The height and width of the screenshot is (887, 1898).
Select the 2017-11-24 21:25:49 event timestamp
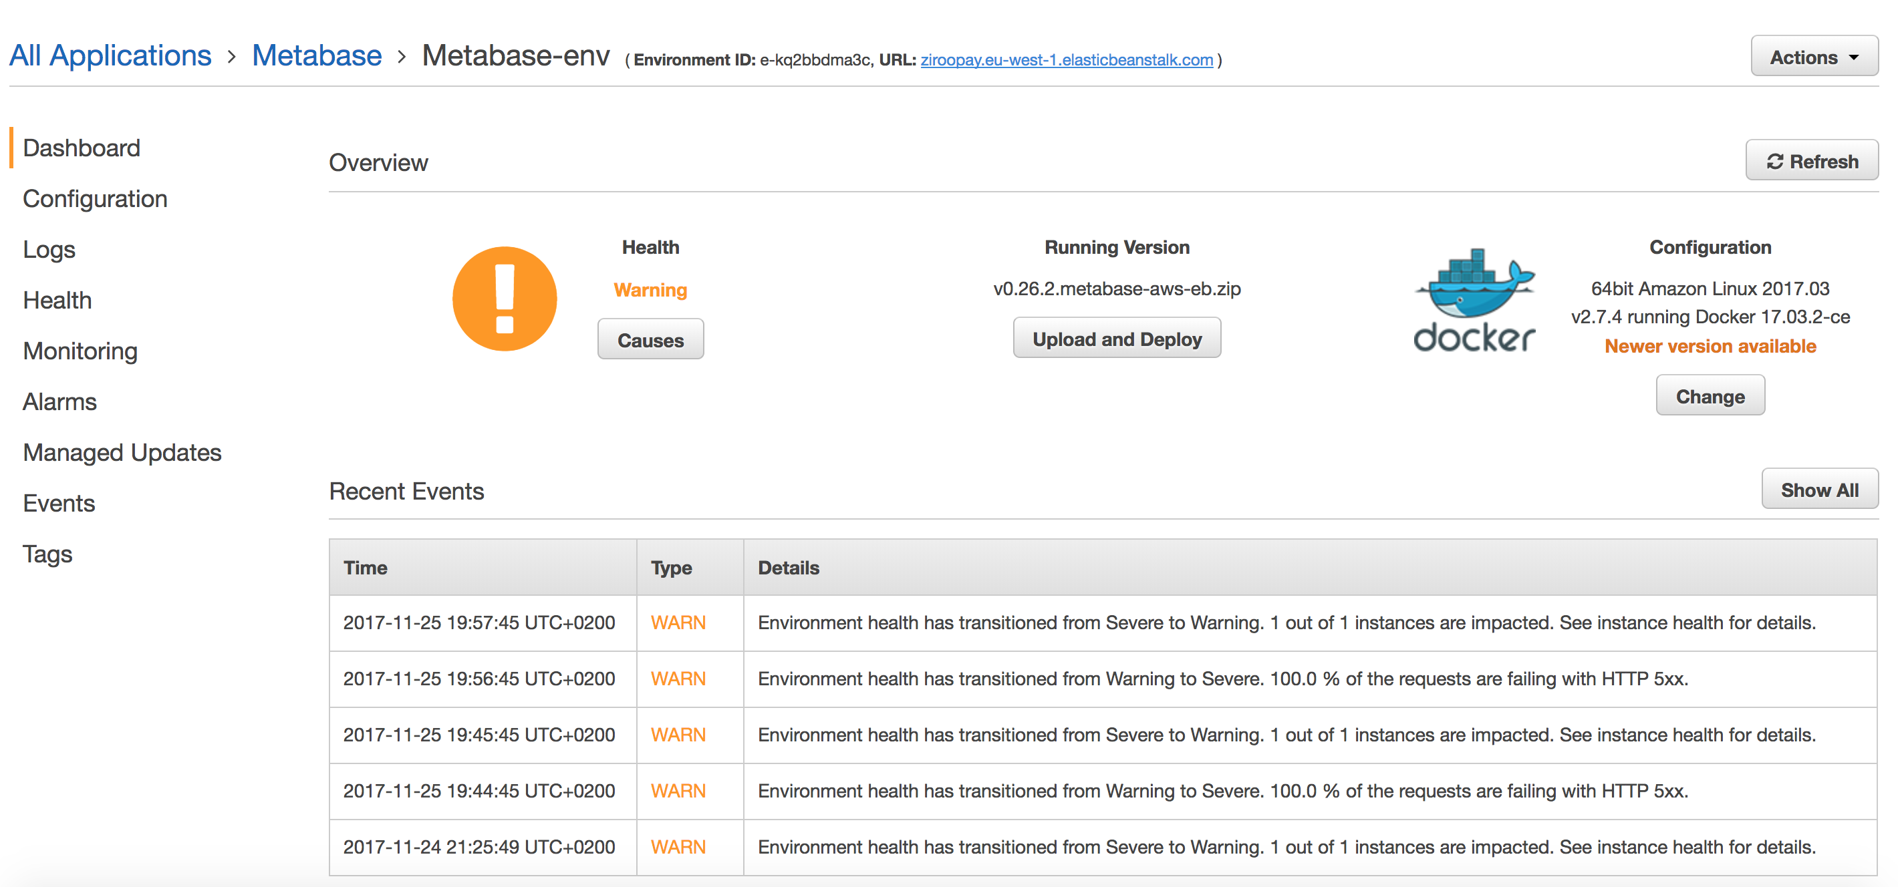pos(479,847)
